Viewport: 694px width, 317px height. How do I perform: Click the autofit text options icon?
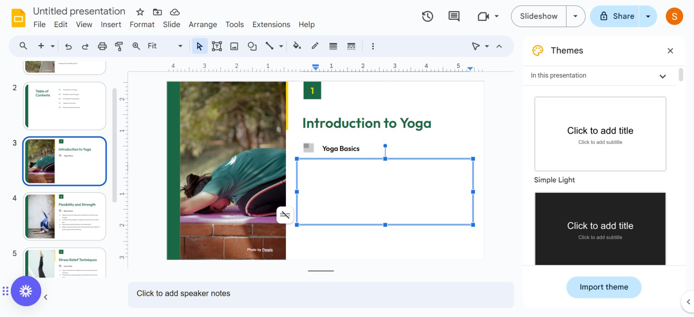click(x=285, y=214)
